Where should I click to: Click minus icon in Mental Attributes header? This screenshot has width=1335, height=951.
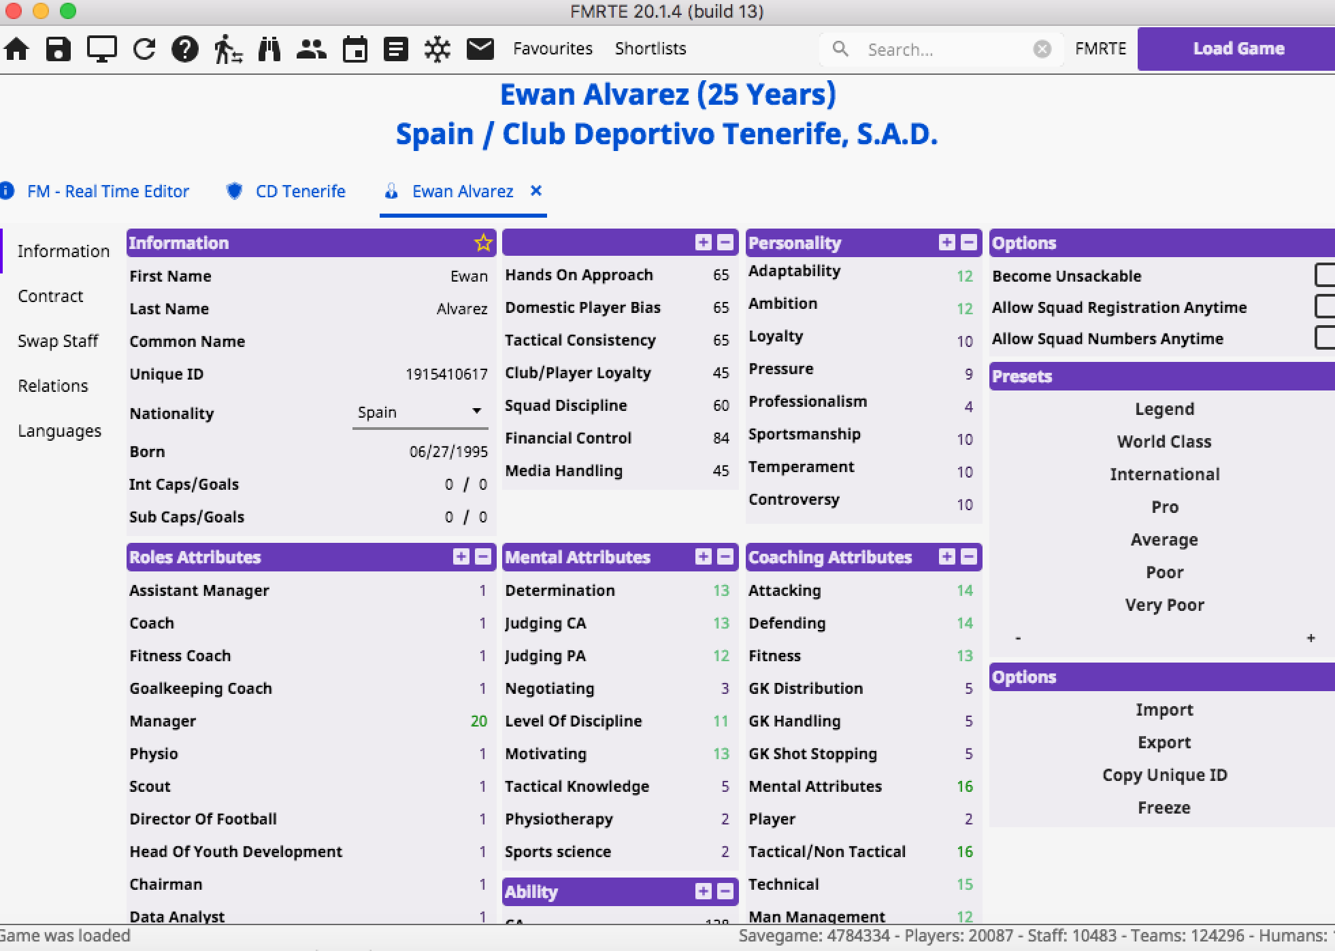(x=726, y=556)
